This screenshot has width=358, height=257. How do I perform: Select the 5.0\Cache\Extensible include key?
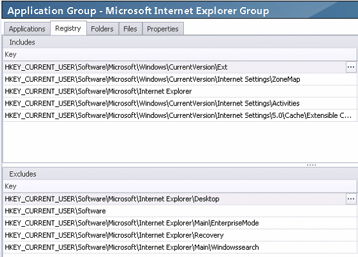pyautogui.click(x=180, y=115)
